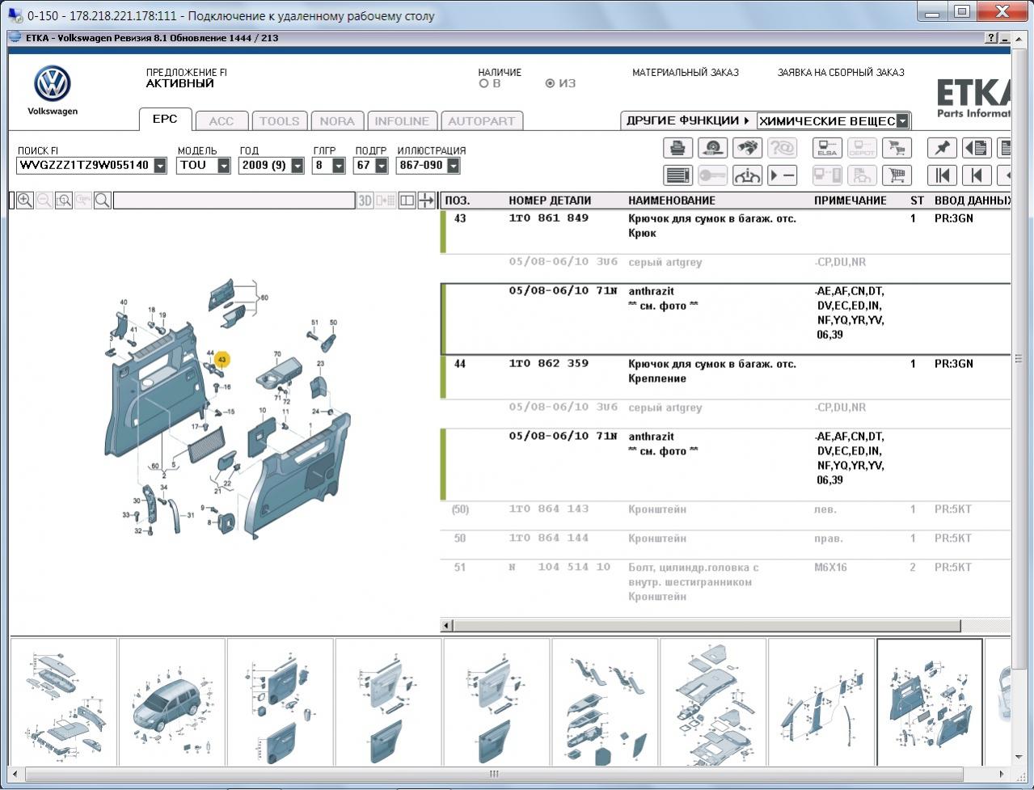Click the list view icon
The height and width of the screenshot is (790, 1034).
click(677, 175)
